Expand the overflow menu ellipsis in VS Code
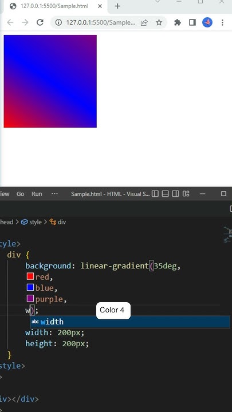The height and width of the screenshot is (412, 232). 54,193
